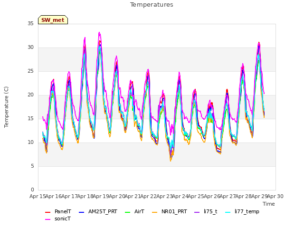Click the 20 y-axis tick label
The image size is (304, 228).
30,95
